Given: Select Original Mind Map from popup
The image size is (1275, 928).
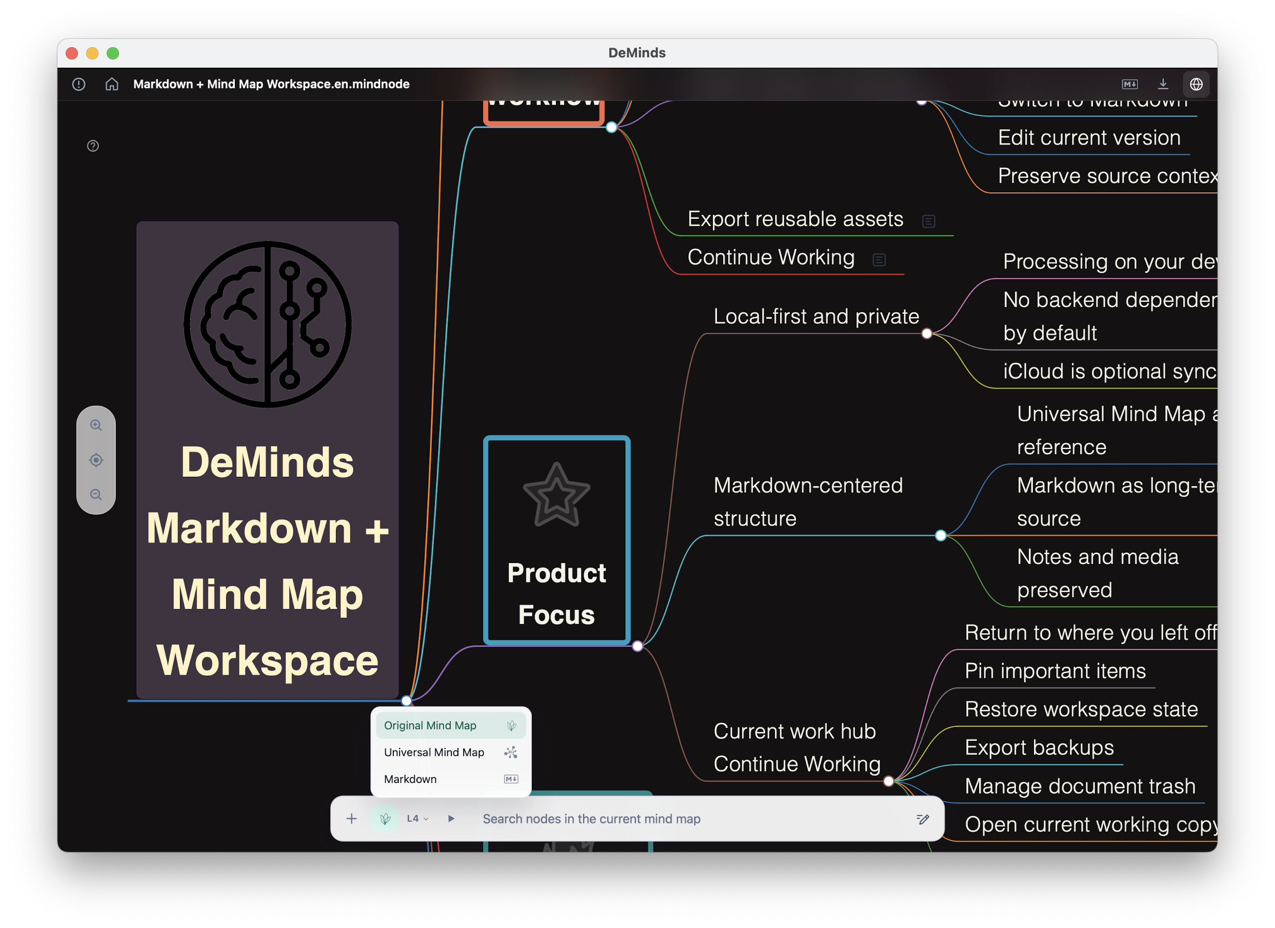Looking at the screenshot, I should coord(451,725).
